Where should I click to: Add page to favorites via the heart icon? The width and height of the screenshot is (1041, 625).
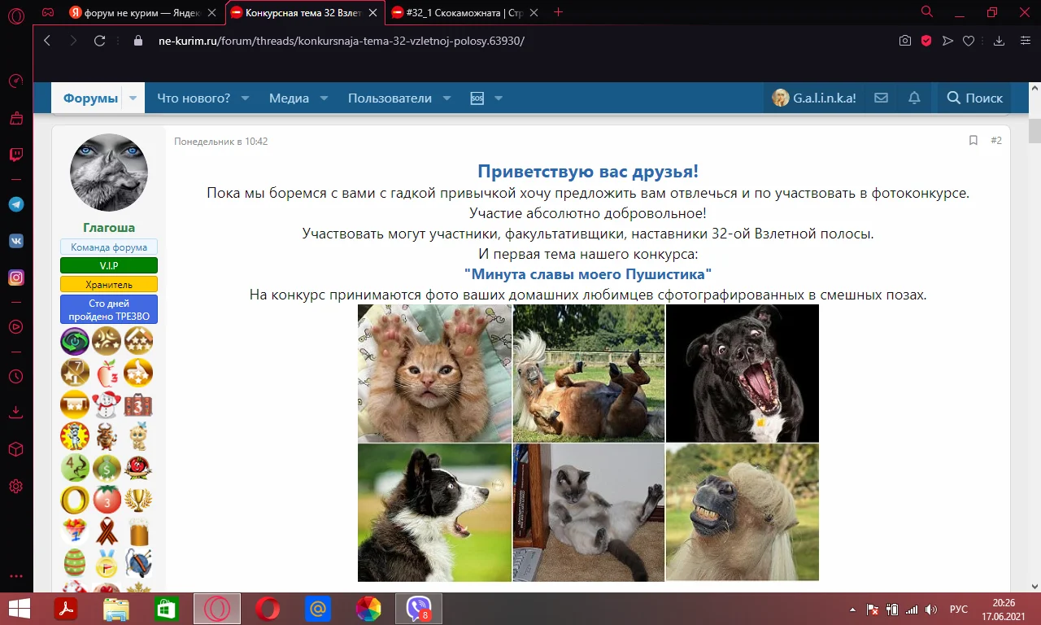[x=970, y=40]
